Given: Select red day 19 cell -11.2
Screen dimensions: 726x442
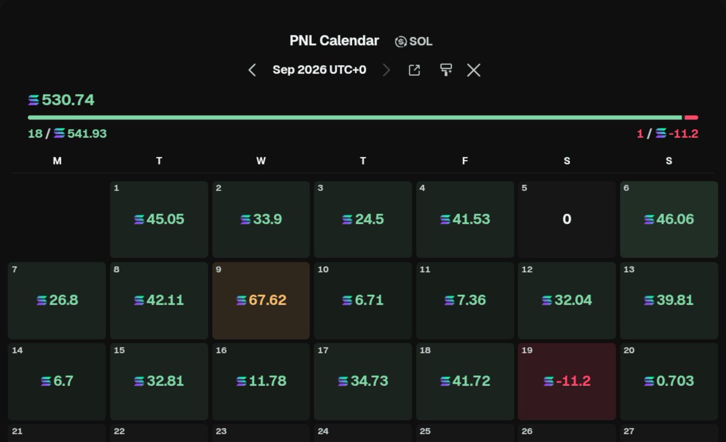Looking at the screenshot, I should 567,382.
